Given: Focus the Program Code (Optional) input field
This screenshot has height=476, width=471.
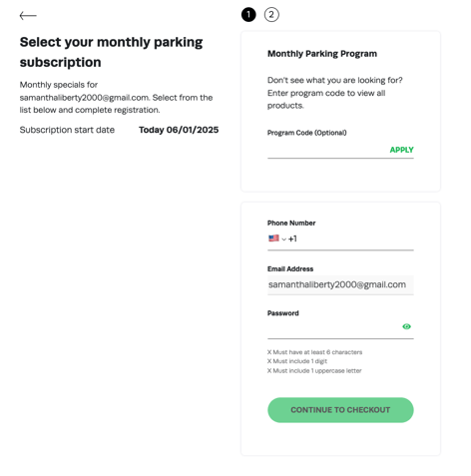Looking at the screenshot, I should [327, 150].
